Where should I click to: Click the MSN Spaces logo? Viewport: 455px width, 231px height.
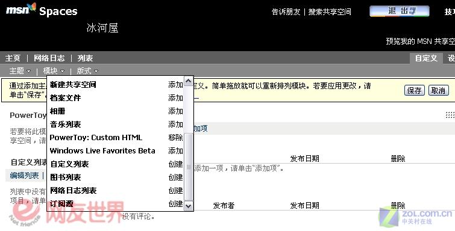[42, 10]
